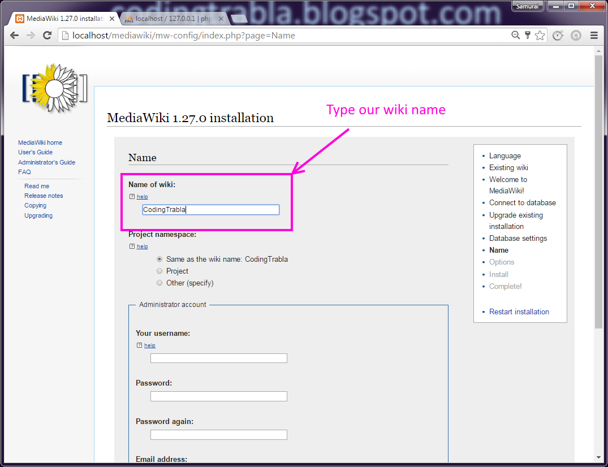This screenshot has height=467, width=608.
Task: Open the help link under Name of wiki
Action: [143, 197]
